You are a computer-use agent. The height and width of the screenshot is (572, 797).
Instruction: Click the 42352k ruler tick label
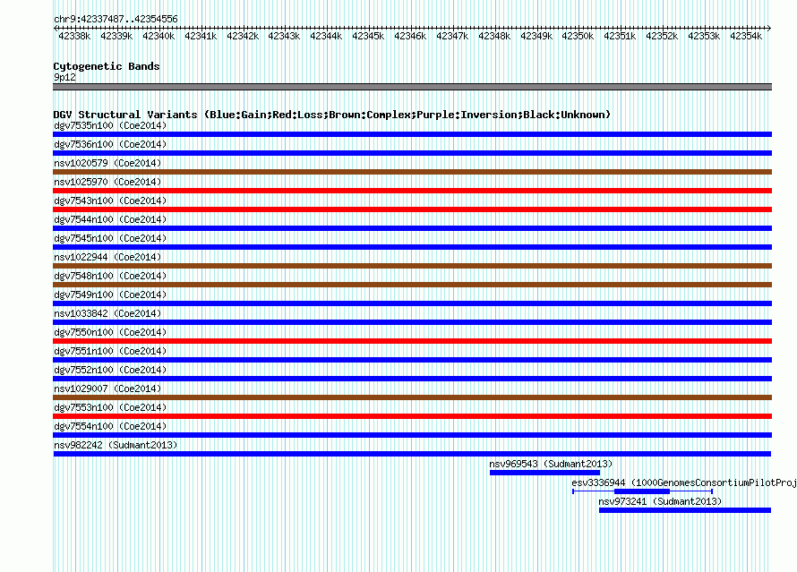[x=662, y=36]
